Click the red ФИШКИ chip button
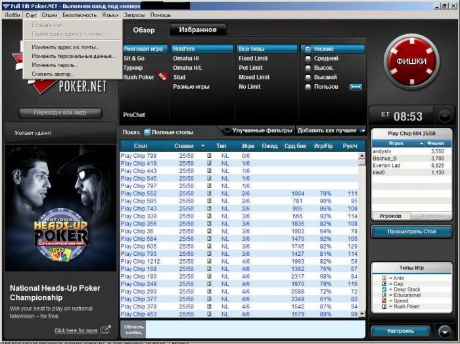This screenshot has width=460, height=344. (x=411, y=61)
